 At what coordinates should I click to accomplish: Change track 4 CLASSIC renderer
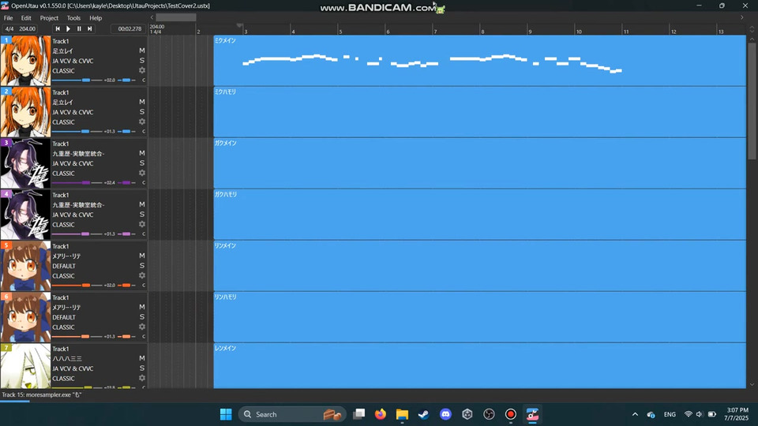(x=63, y=225)
